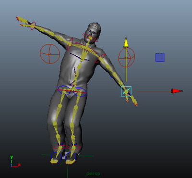Select red ankle ring under the raised arm

[x=60, y=147]
